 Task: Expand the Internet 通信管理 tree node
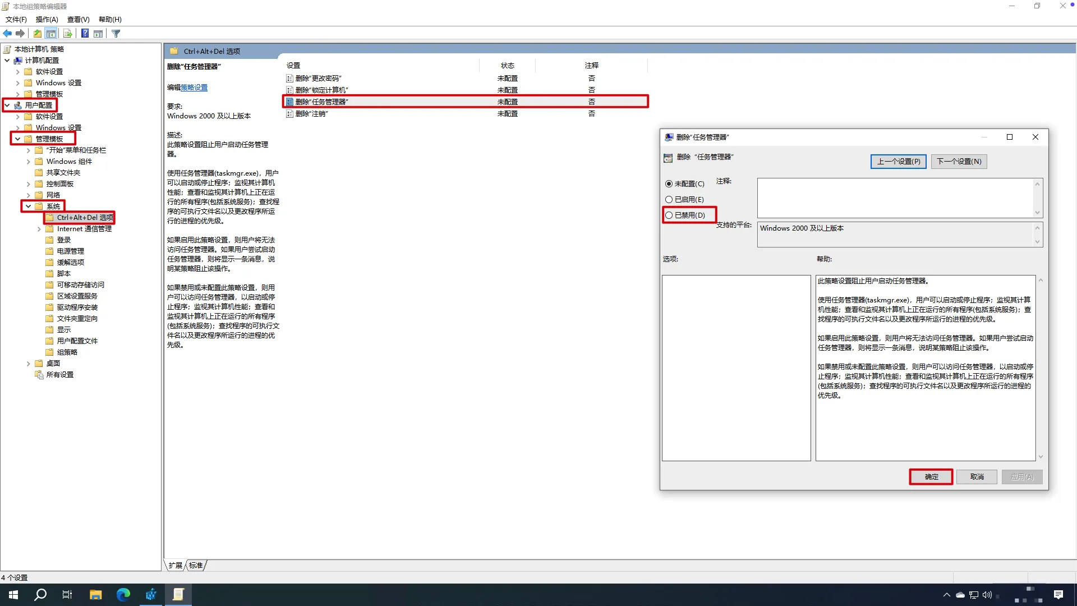[39, 229]
